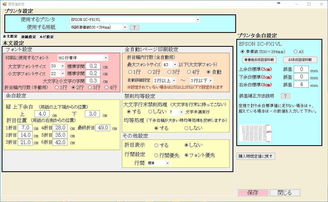
Task: Open the 2行以上 auto detail dropdown
Action: [174, 80]
